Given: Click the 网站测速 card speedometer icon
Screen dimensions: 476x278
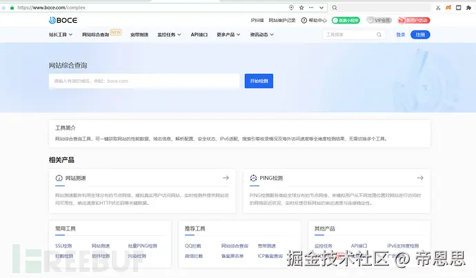Looking at the screenshot, I should 59,178.
